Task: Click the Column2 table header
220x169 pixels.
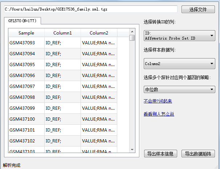Action: point(98,33)
